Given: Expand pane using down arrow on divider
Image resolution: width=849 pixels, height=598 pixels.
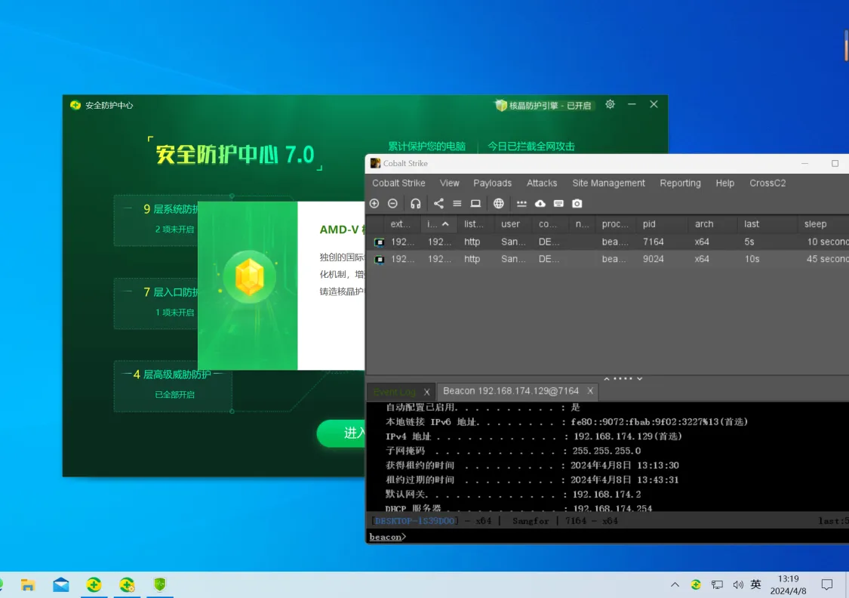Looking at the screenshot, I should [x=639, y=378].
